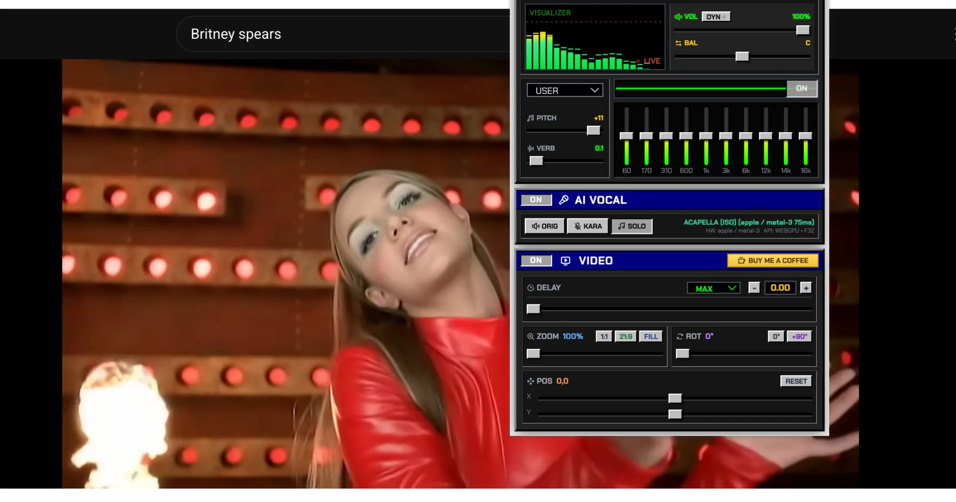The height and width of the screenshot is (502, 956).
Task: Set zoom to 1:1 ratio
Action: tap(604, 337)
